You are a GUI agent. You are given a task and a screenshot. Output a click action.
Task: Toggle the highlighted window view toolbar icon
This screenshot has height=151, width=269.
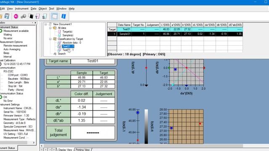pos(54,16)
